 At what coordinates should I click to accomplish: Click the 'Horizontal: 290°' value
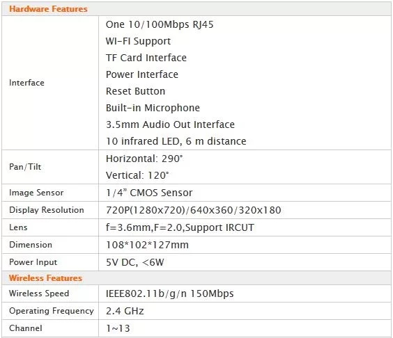(144, 159)
